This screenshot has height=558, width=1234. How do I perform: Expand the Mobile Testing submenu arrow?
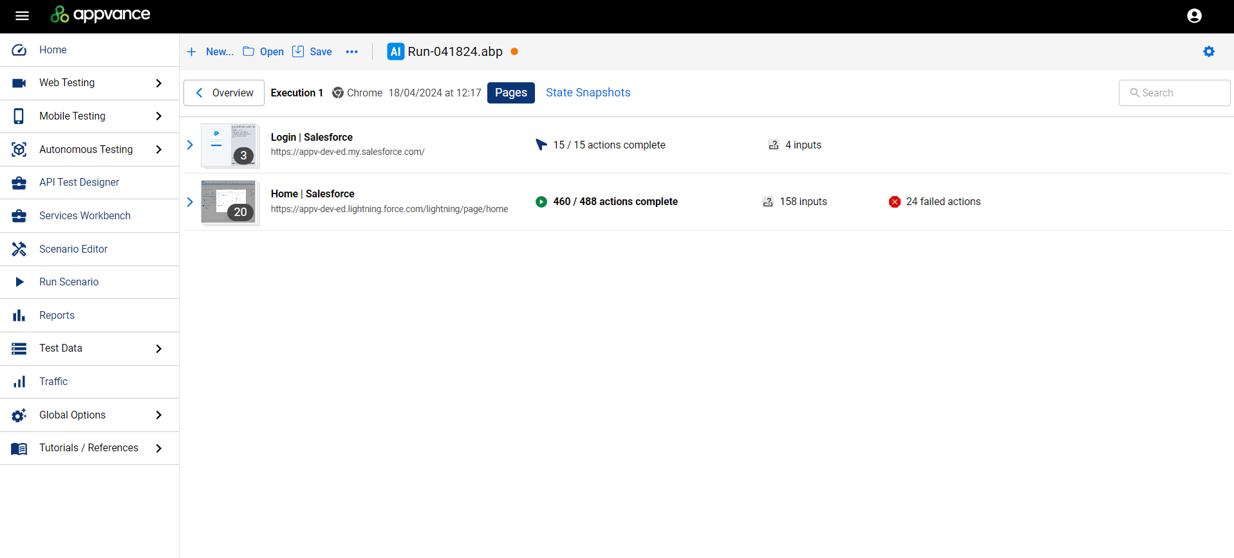tap(158, 116)
